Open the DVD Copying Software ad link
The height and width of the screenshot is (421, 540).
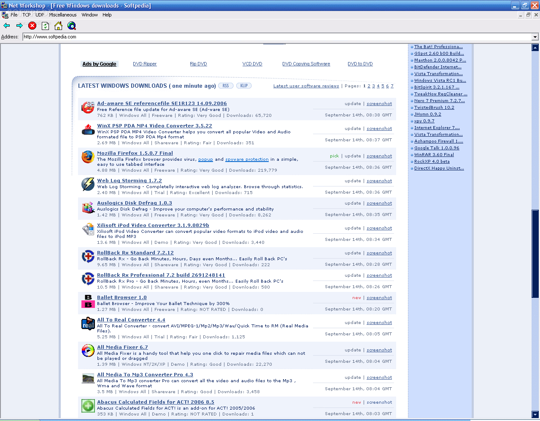pos(306,64)
